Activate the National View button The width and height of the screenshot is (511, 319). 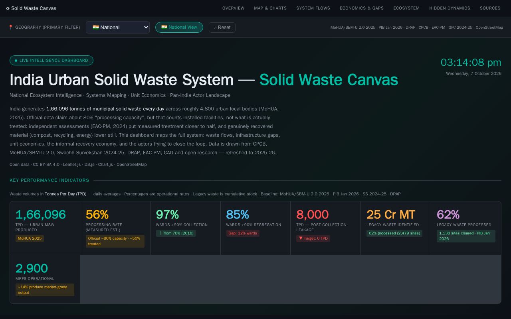point(179,27)
